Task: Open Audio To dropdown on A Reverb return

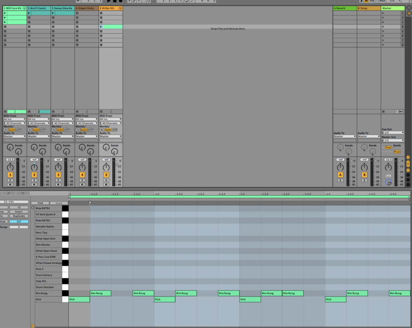Action: click(x=345, y=136)
